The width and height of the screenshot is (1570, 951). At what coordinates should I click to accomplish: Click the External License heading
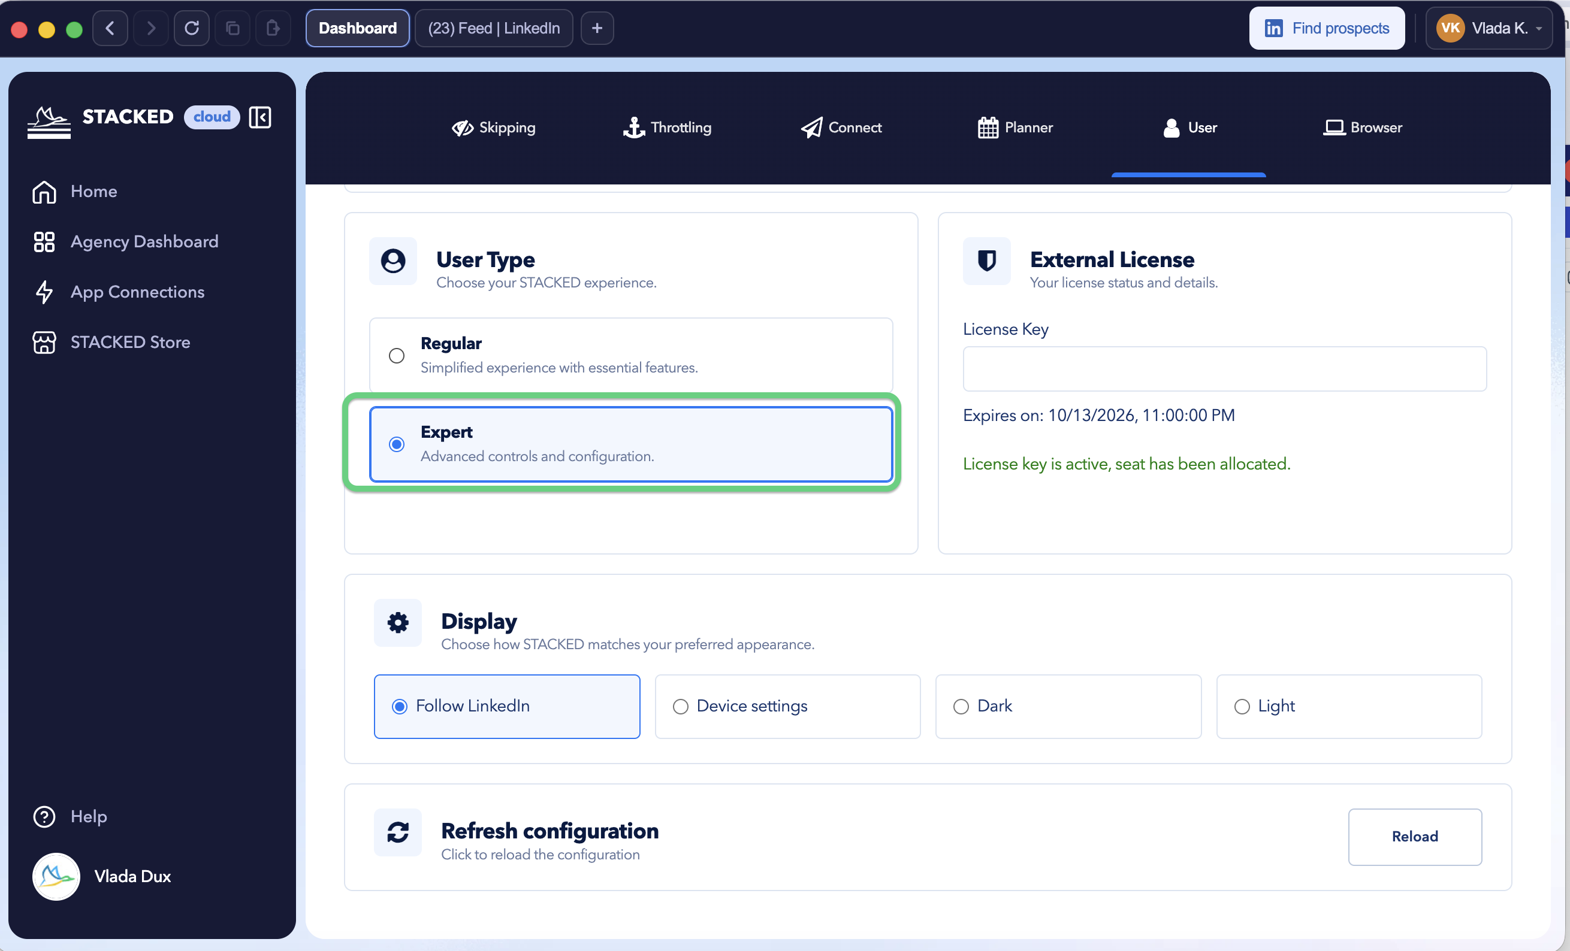click(x=1112, y=260)
